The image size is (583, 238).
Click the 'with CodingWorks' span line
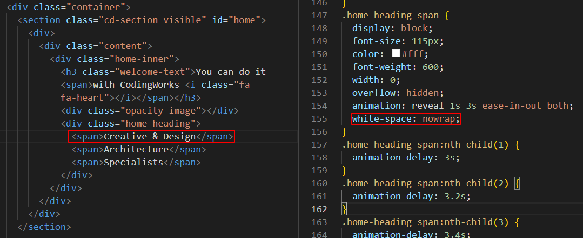click(x=156, y=85)
